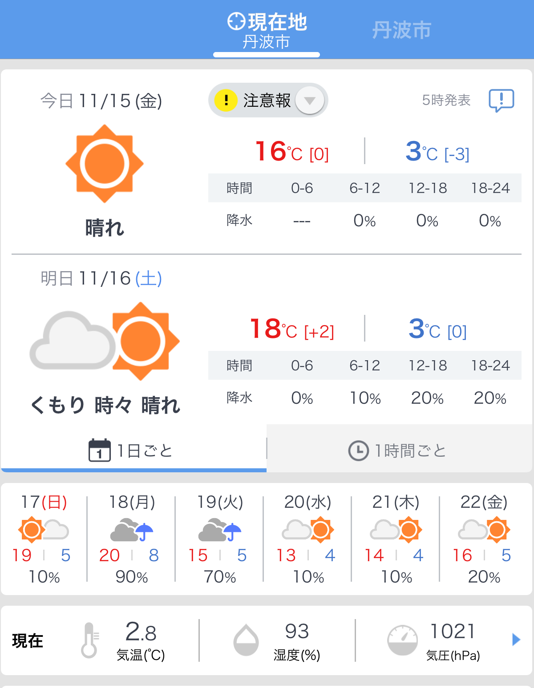Tap the current location crosshair icon
Image resolution: width=534 pixels, height=688 pixels.
(x=236, y=21)
